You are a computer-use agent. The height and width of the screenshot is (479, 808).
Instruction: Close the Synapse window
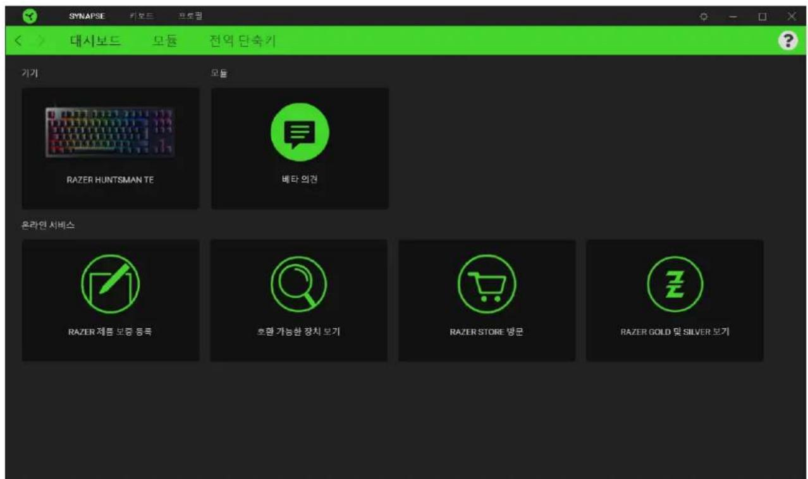(792, 16)
